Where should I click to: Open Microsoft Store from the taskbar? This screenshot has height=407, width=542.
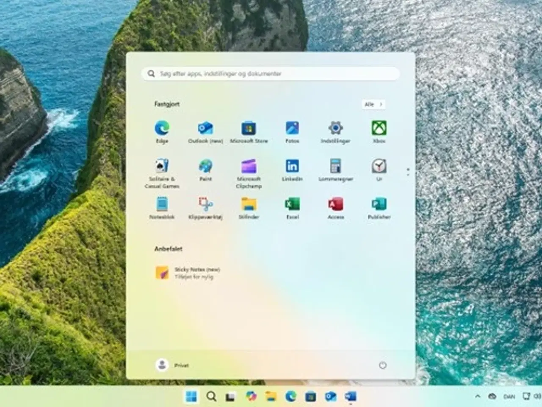tap(310, 396)
